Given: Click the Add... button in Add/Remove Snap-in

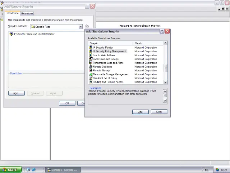Looking at the screenshot, I should coord(17,93).
